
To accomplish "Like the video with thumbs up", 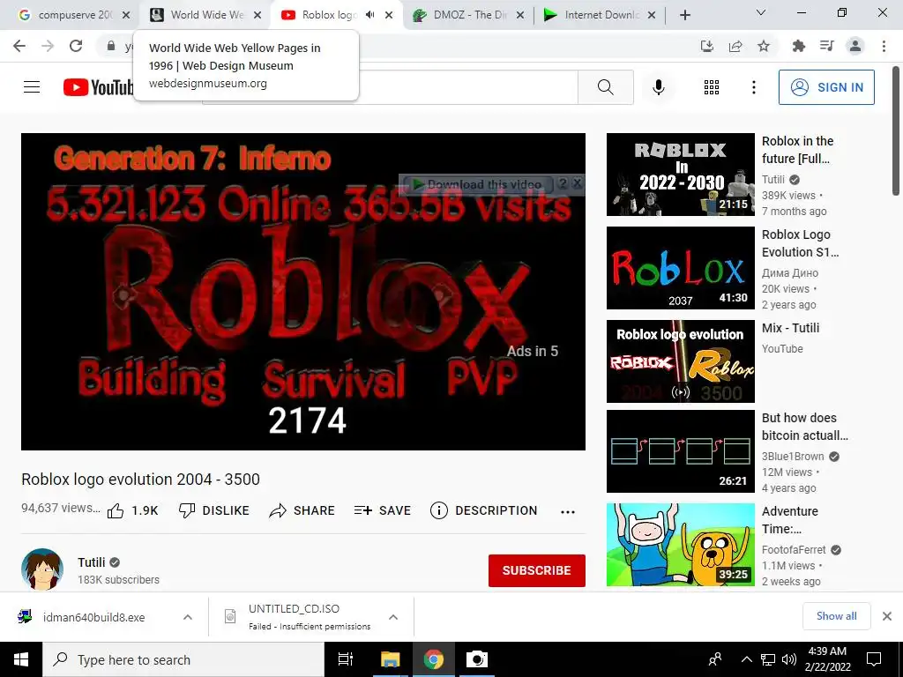I will pos(132,510).
